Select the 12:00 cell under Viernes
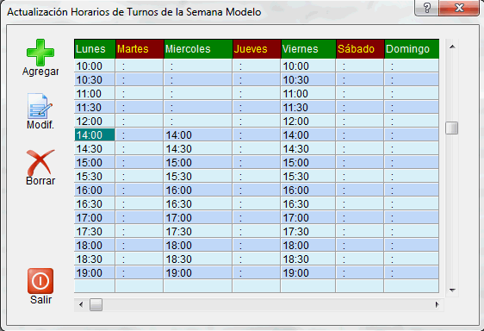 (308, 122)
